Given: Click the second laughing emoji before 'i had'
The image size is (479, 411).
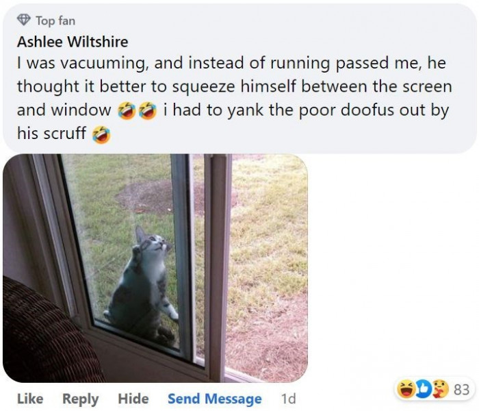Looking at the screenshot, I should [x=148, y=110].
